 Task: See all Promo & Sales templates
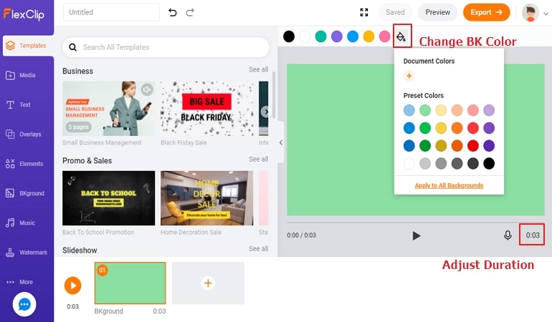pos(258,159)
